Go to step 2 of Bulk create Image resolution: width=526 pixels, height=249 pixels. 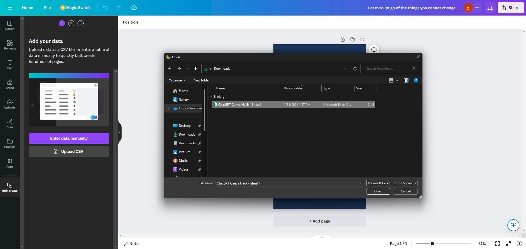[x=71, y=23]
